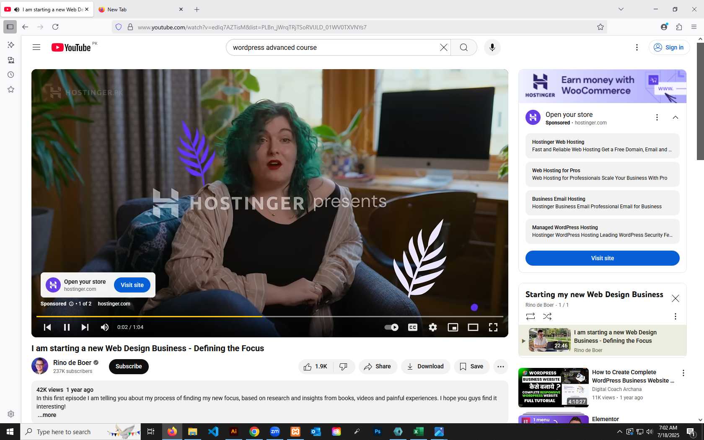Open player settings gear icon

tap(433, 327)
